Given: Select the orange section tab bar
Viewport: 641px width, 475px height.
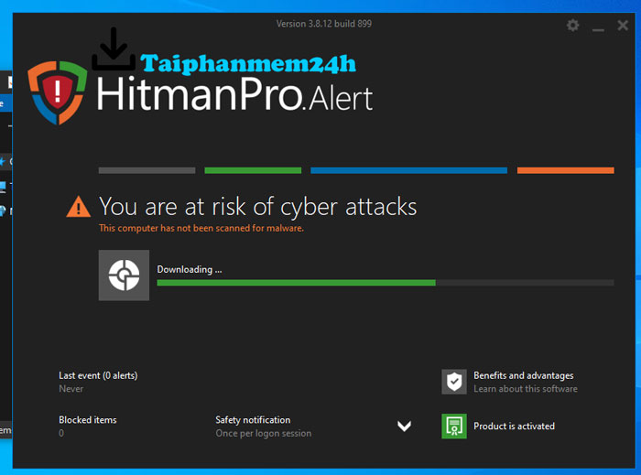Looking at the screenshot, I should click(565, 170).
